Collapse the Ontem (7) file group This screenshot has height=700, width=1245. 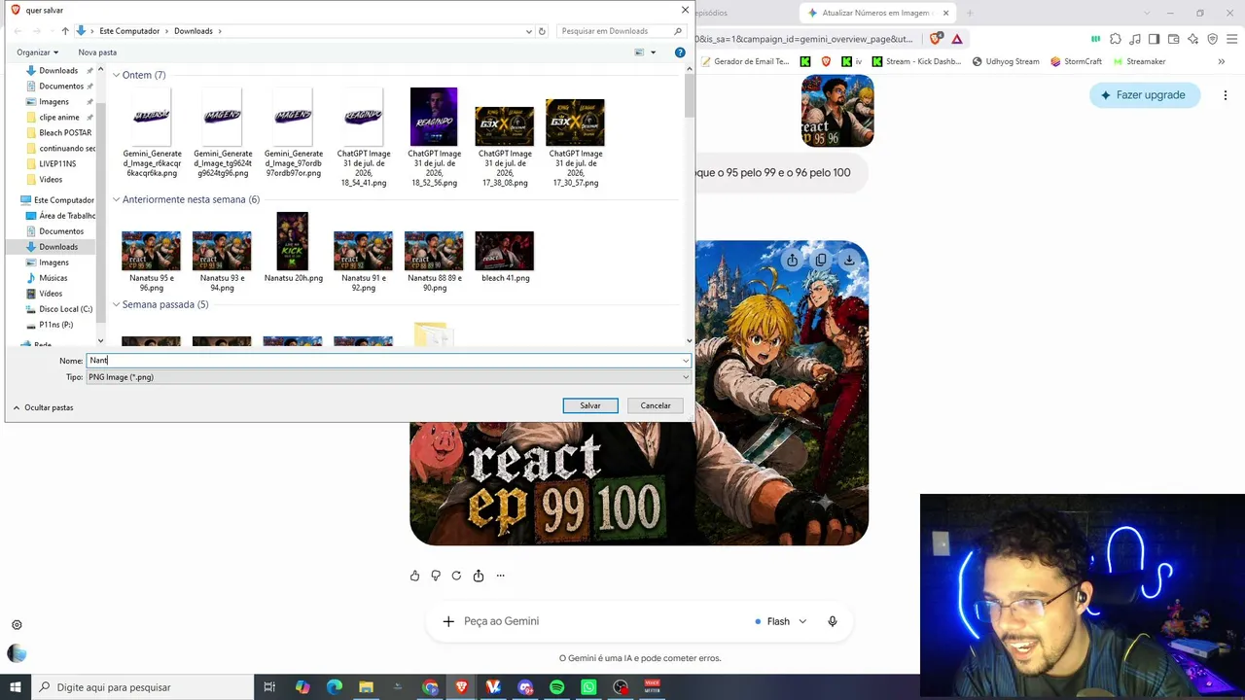tap(116, 75)
